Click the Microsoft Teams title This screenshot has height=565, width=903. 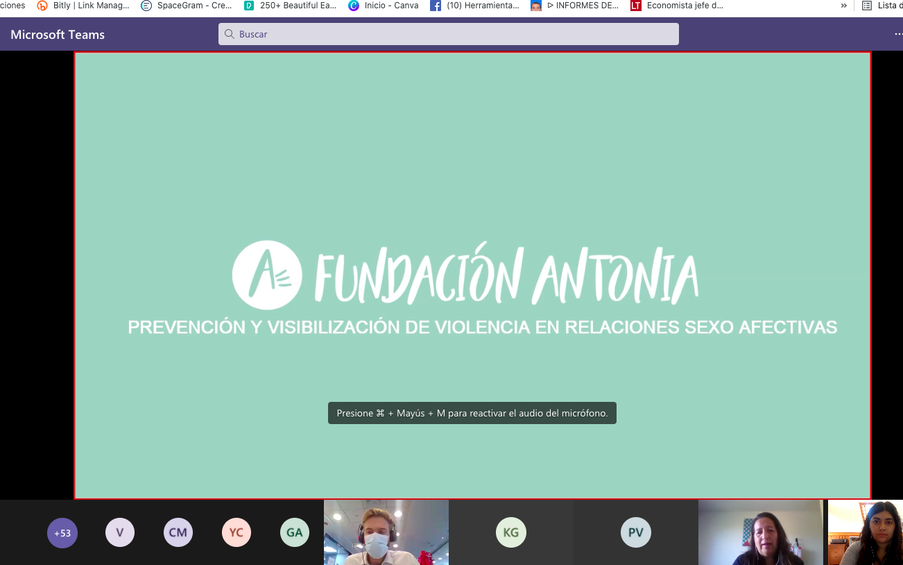coord(58,34)
